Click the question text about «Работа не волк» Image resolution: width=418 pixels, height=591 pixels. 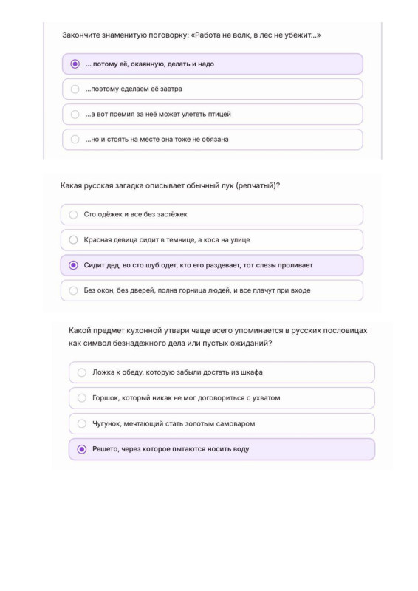coord(191,35)
